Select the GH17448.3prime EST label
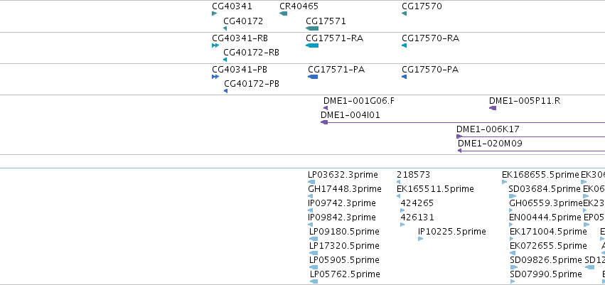Image resolution: width=605 pixels, height=285 pixels. 345,189
